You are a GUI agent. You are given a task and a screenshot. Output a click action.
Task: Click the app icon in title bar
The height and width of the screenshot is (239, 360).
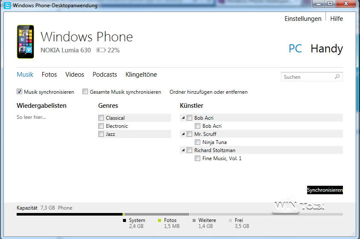coord(7,5)
